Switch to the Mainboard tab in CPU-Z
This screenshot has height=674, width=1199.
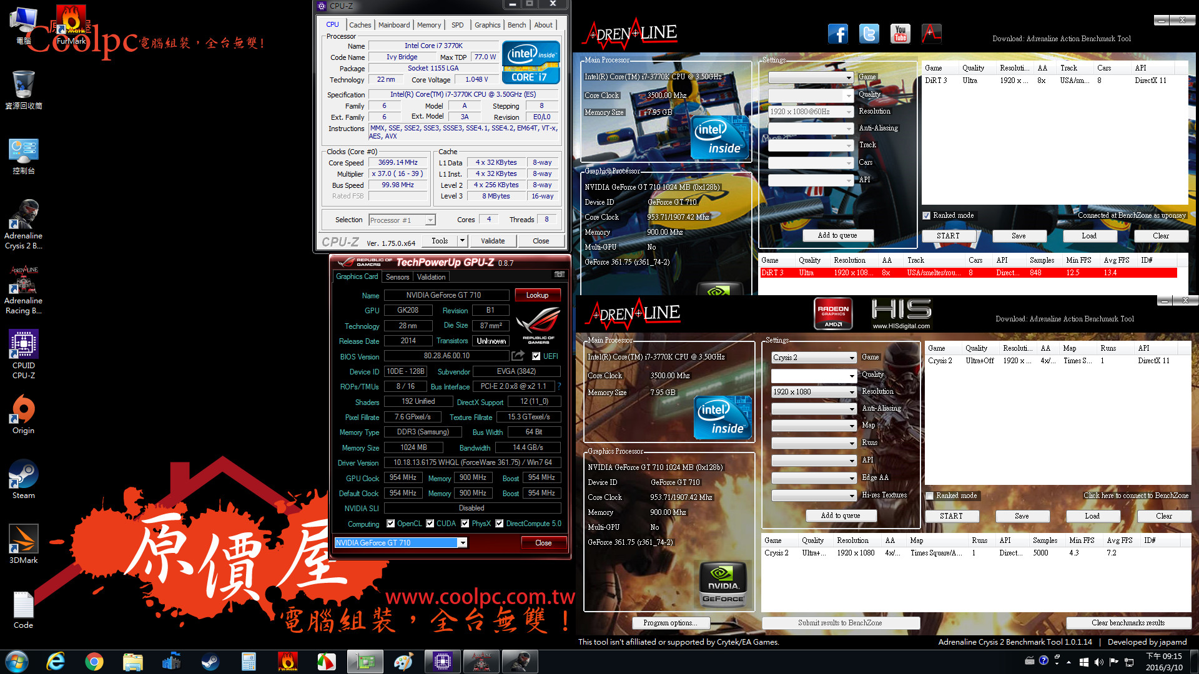pos(394,25)
